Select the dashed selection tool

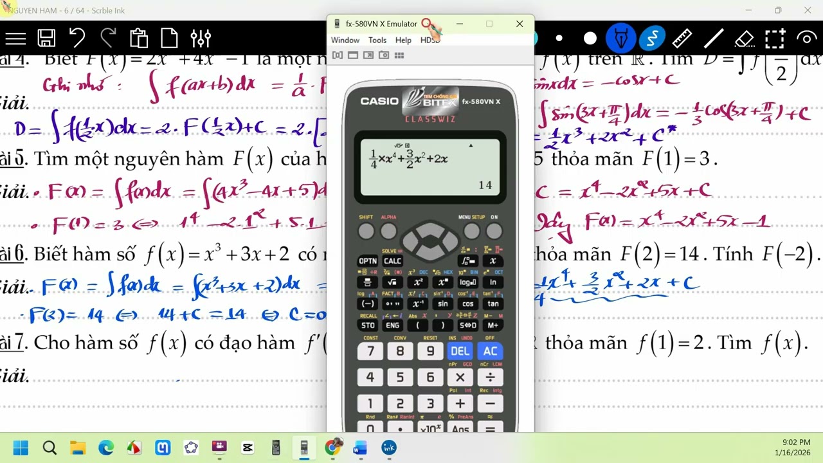(775, 39)
